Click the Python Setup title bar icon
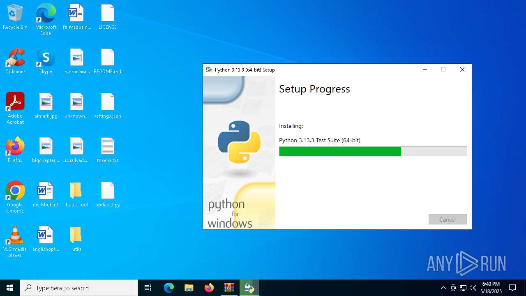The image size is (526, 296). click(x=209, y=69)
